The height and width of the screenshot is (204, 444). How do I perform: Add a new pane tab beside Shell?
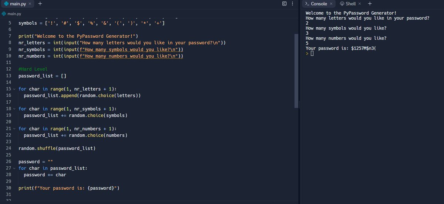370,4
